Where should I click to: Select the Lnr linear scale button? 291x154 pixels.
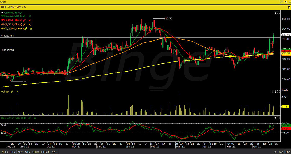click(x=287, y=152)
